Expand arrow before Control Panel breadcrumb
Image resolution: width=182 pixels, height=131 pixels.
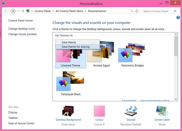click(32, 11)
